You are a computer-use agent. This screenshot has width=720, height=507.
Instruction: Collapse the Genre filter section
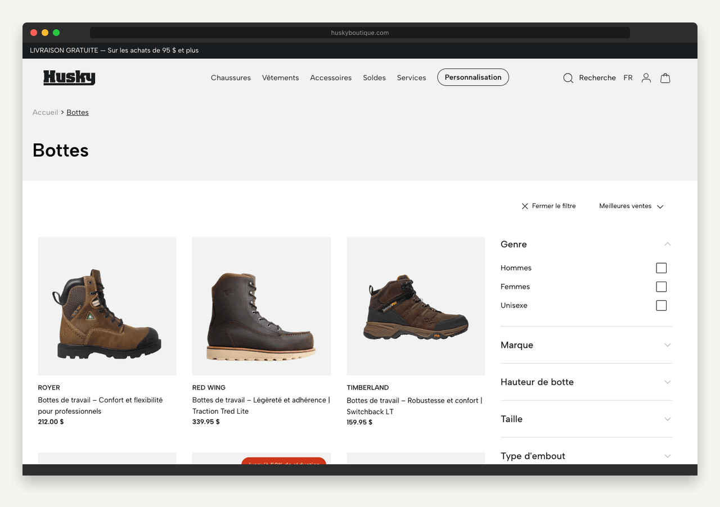(x=667, y=244)
